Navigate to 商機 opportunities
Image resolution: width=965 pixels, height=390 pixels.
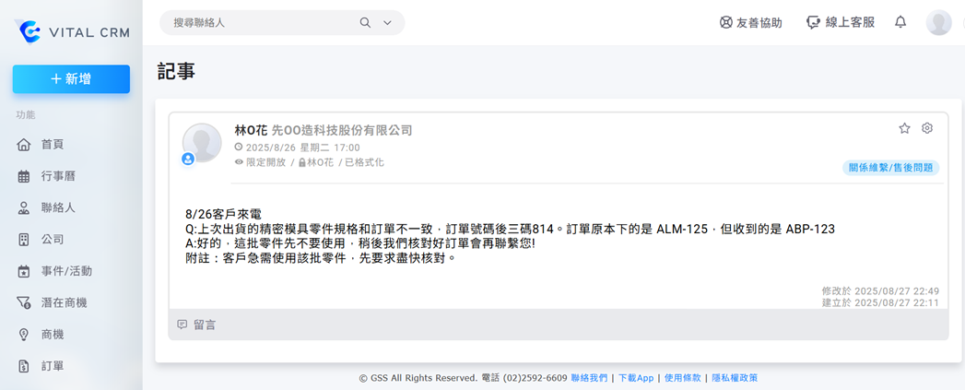coord(53,334)
